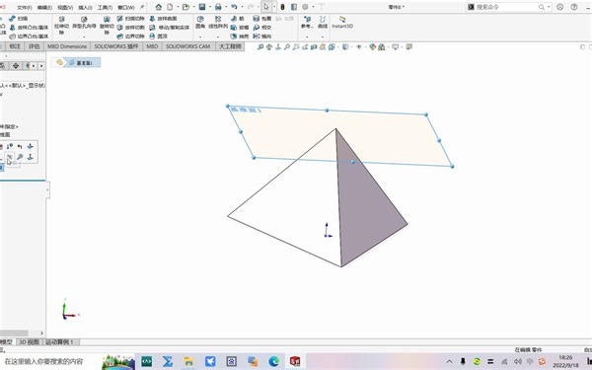Screen dimensions: 592x370
Task: Open File Explorer from the taskbar
Action: (x=188, y=361)
